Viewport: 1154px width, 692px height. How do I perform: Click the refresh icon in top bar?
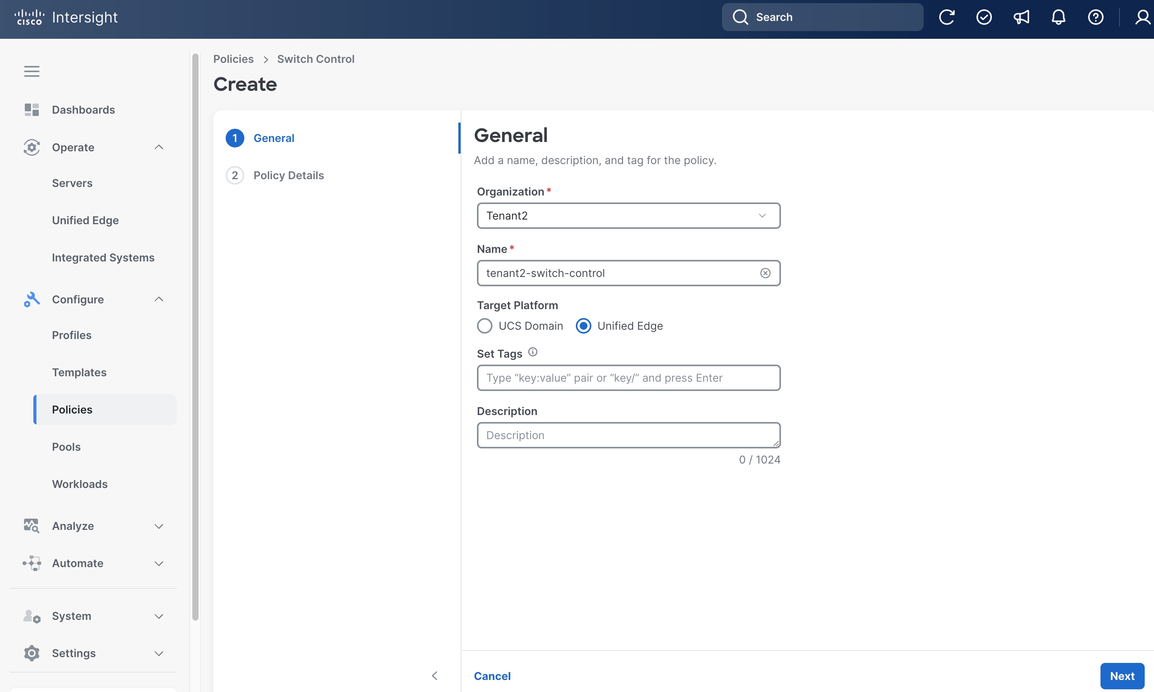click(x=946, y=17)
